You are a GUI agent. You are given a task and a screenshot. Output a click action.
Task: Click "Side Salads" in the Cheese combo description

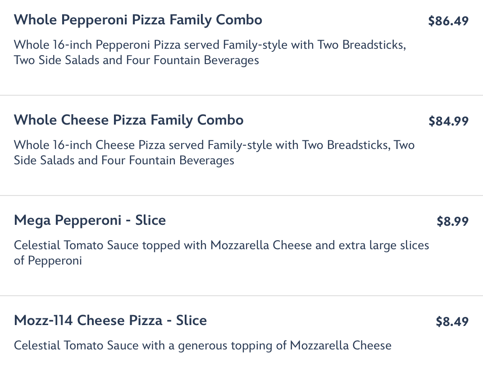[x=44, y=160]
